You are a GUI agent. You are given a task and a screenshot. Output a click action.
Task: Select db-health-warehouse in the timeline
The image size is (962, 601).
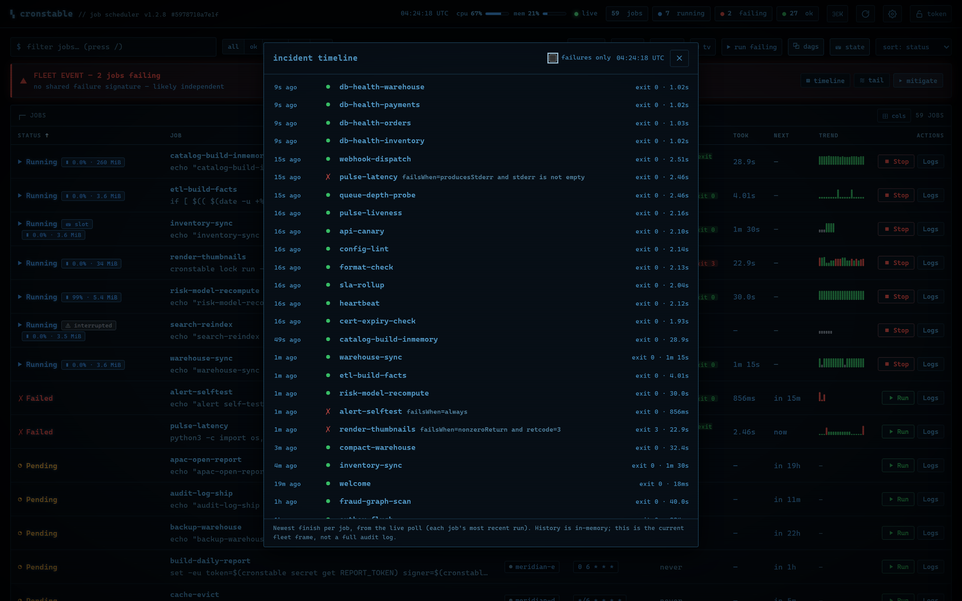click(x=481, y=87)
